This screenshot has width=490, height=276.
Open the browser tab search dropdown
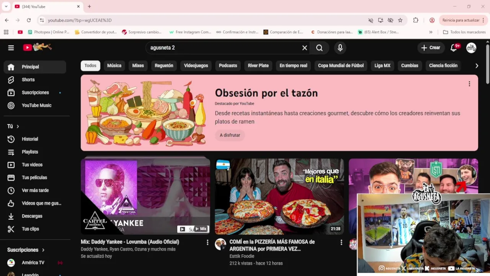[x=6, y=7]
